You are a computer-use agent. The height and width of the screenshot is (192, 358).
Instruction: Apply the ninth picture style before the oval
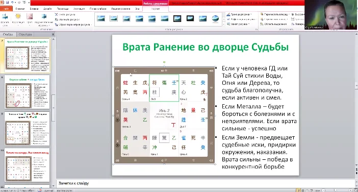pyautogui.click(x=202, y=18)
